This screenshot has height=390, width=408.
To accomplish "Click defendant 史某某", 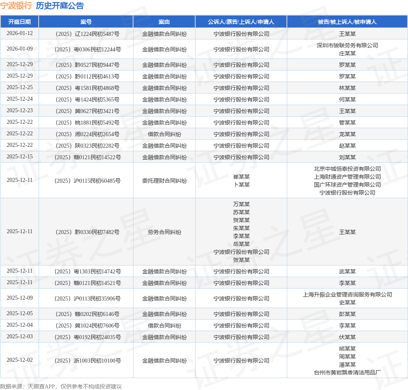I will (347, 302).
